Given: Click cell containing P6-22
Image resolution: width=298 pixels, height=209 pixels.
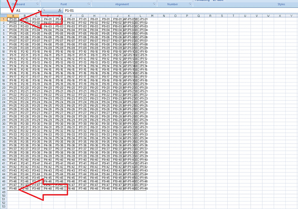Looking at the screenshot, I should 71,95.
